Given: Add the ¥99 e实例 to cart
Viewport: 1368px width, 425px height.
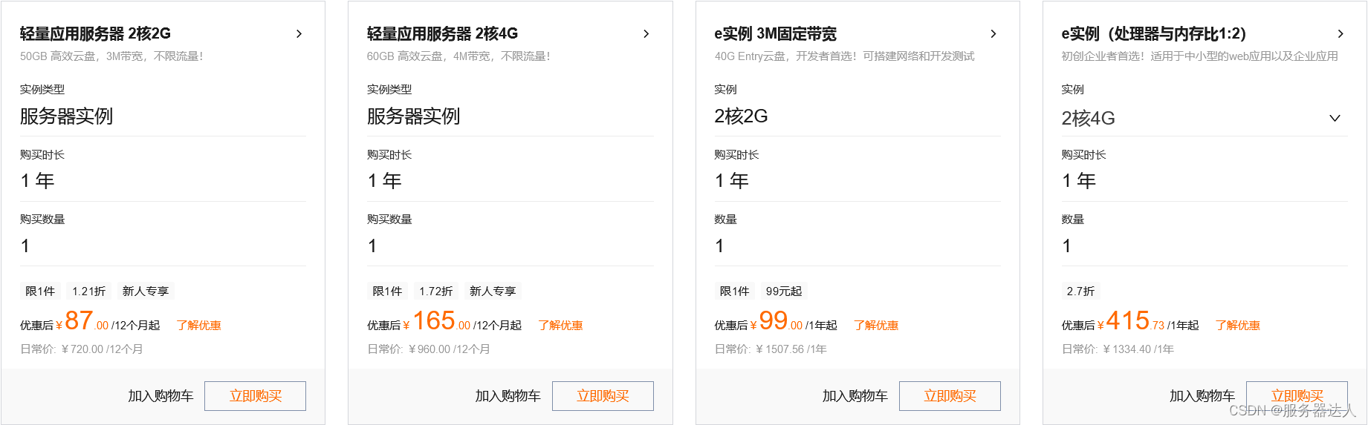Looking at the screenshot, I should 855,396.
